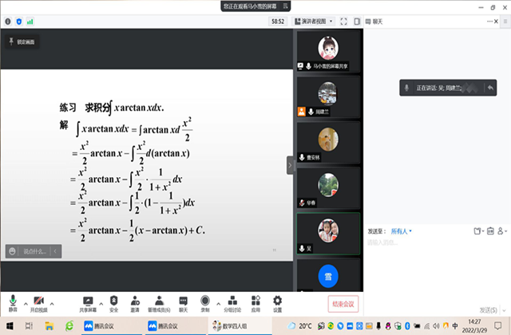Screen dimensions: 511x335
Task: Start recording with the 录制 icon
Action: pyautogui.click(x=205, y=301)
